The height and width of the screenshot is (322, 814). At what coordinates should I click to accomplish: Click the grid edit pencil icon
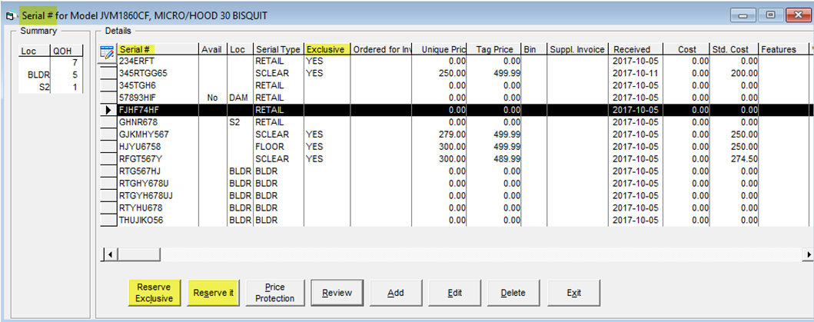click(108, 51)
